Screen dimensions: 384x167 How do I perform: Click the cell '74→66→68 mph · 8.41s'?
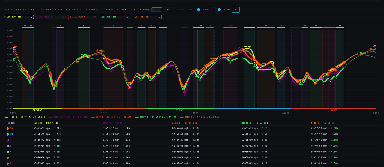tap(255, 157)
